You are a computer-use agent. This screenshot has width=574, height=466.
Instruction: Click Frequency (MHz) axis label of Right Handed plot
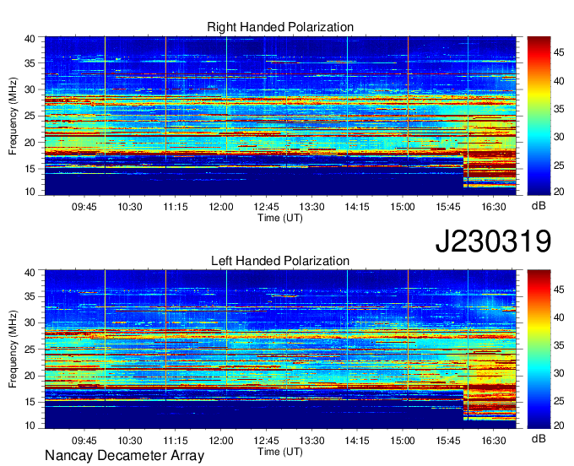click(13, 116)
